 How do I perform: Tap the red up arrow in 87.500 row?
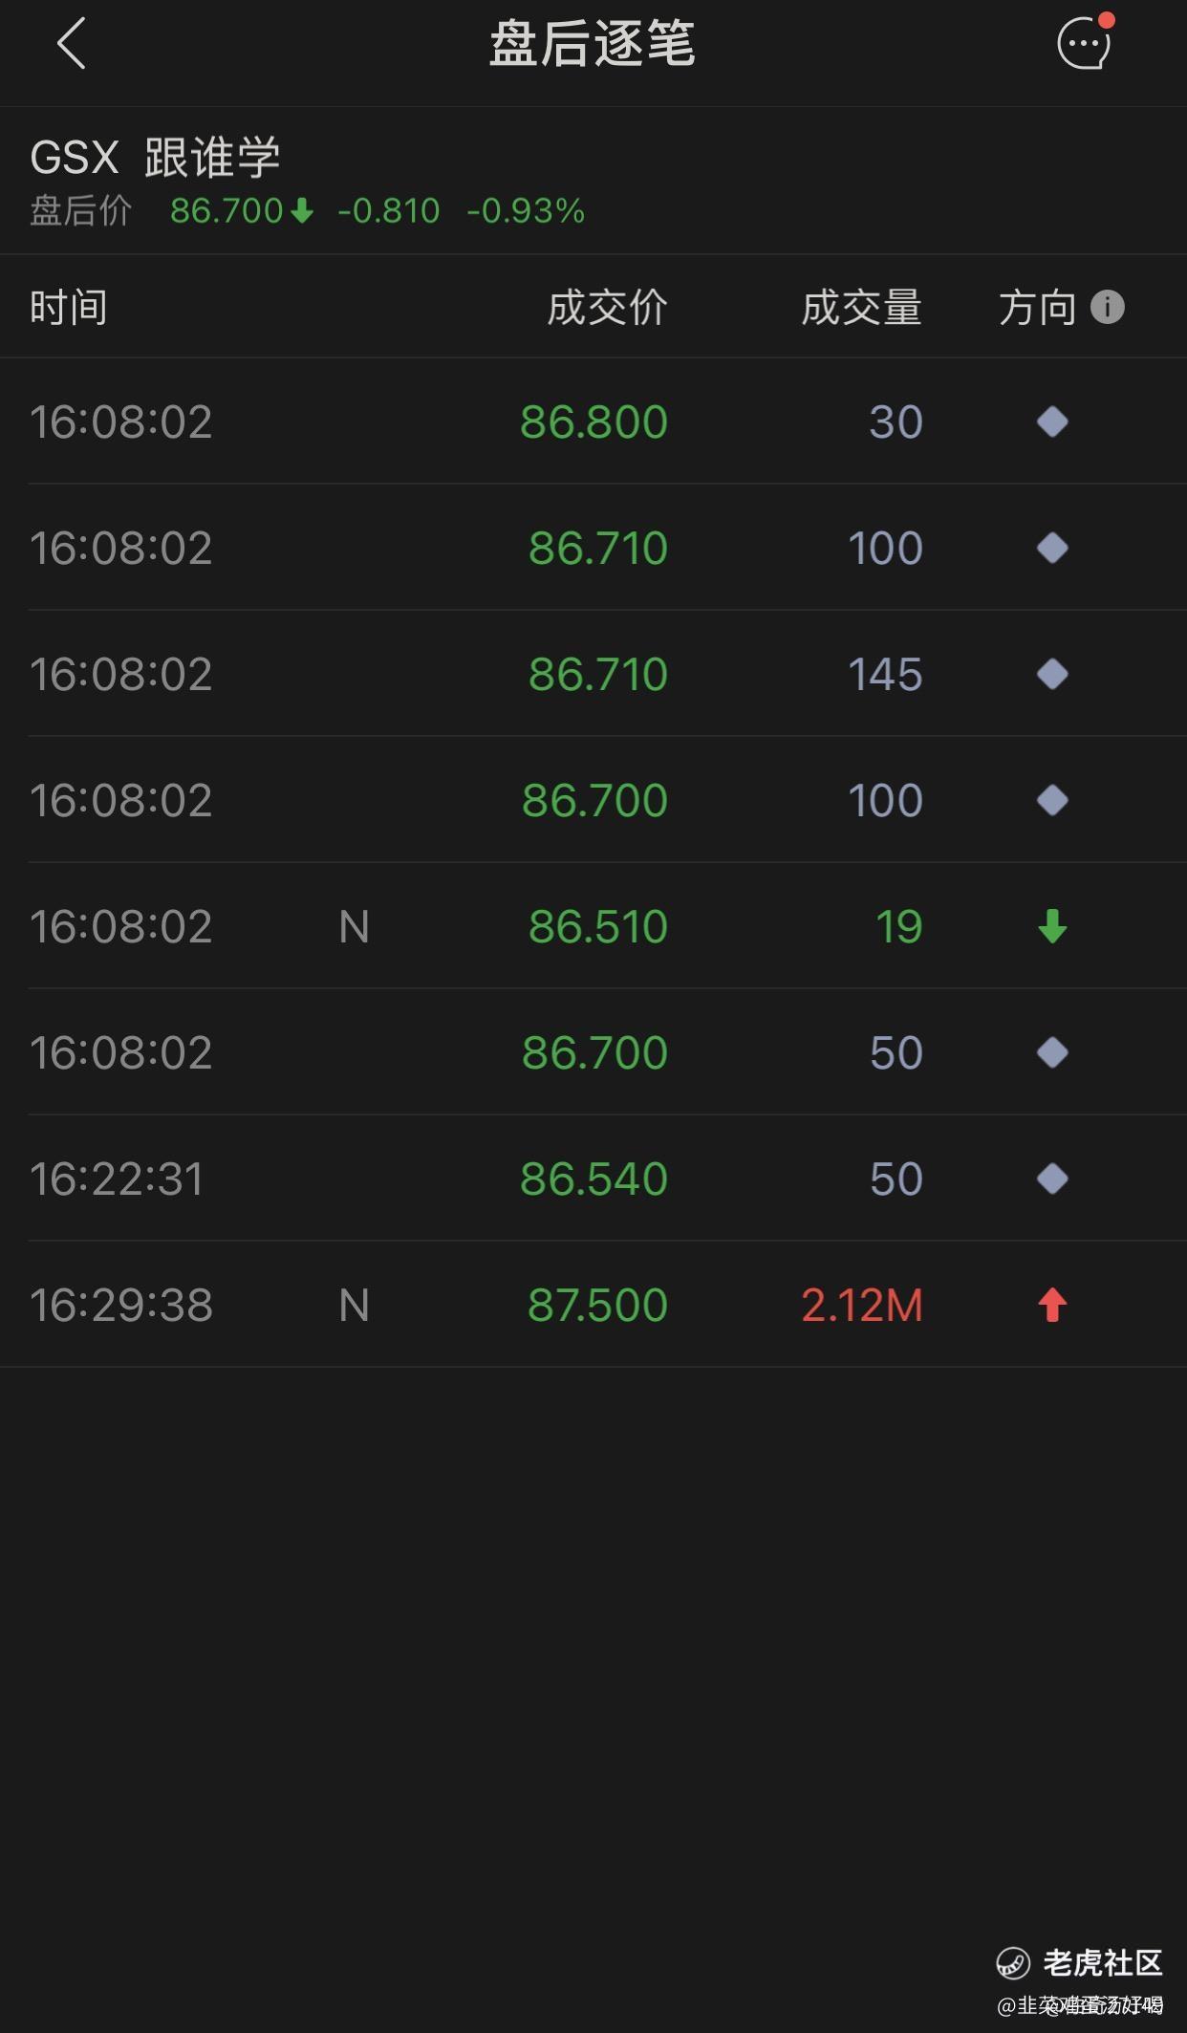(1052, 1305)
